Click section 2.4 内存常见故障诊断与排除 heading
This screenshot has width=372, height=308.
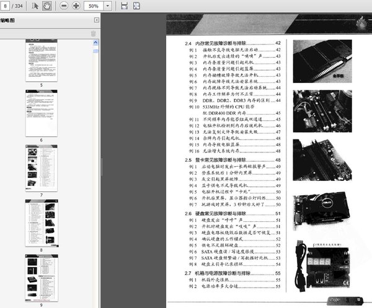232,43
